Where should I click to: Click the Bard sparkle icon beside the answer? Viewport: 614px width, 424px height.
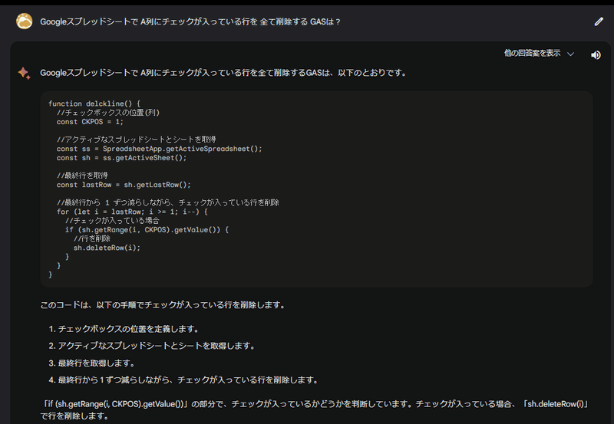[x=24, y=73]
